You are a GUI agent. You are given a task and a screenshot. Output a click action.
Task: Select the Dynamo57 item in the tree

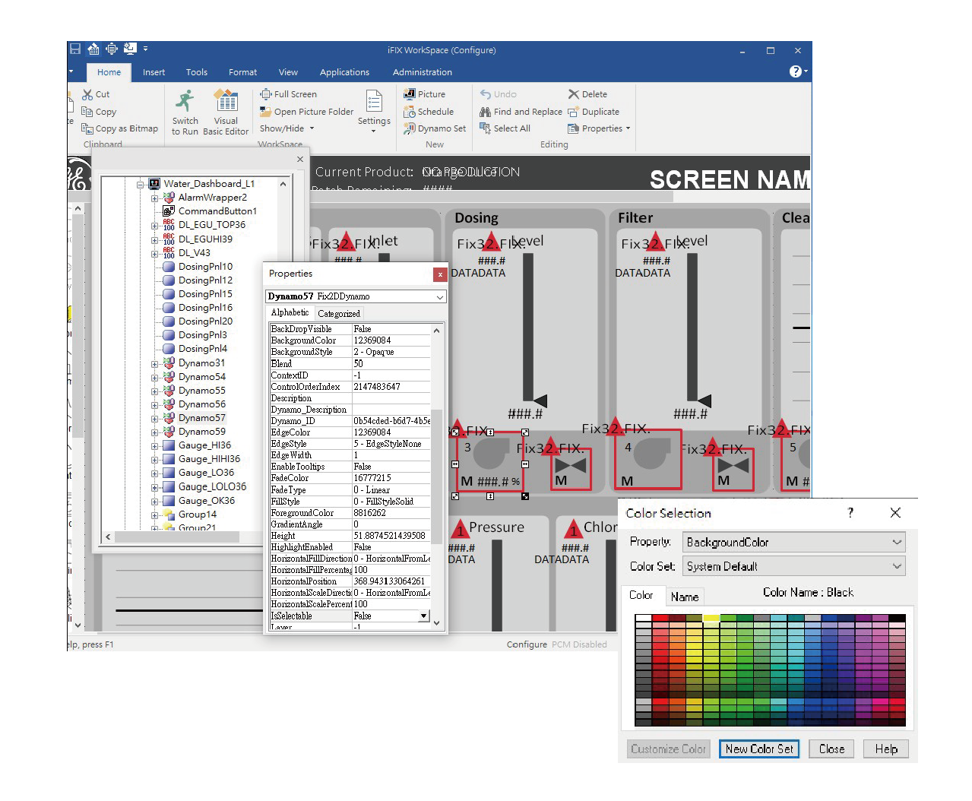(x=201, y=418)
